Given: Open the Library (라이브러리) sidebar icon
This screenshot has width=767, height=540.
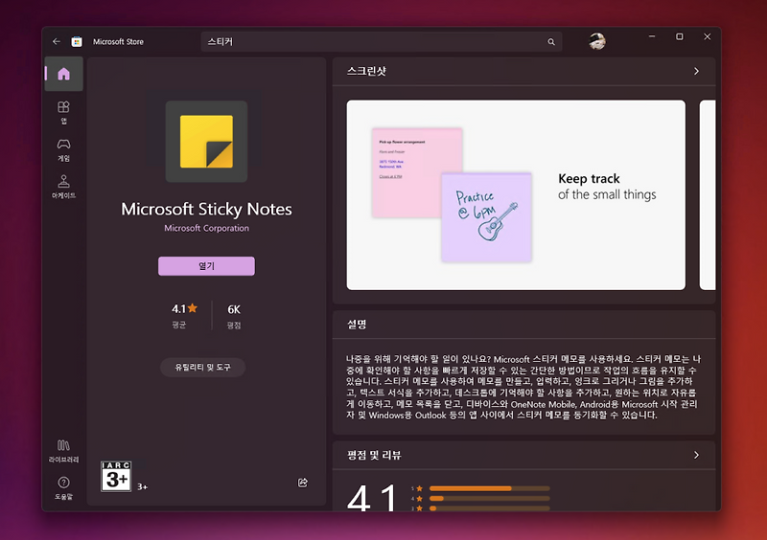Looking at the screenshot, I should 63,451.
